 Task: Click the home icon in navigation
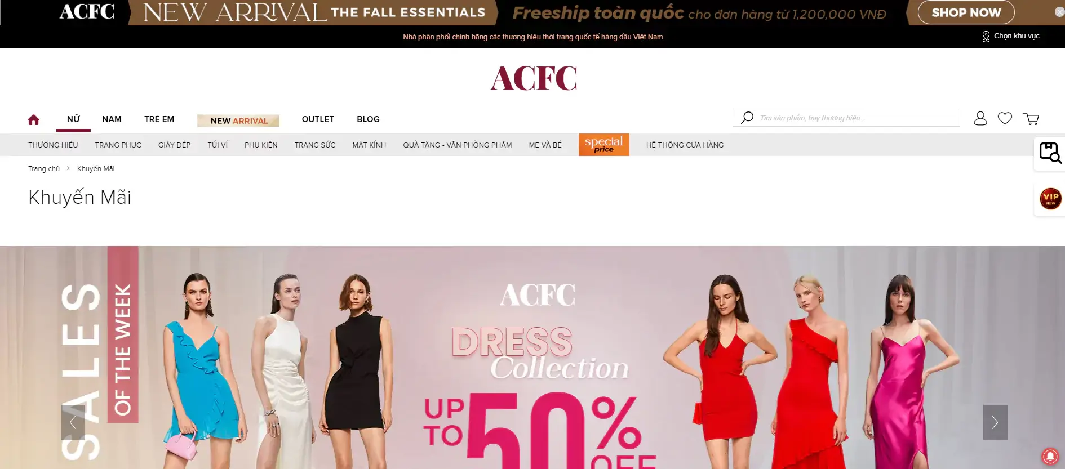coord(34,119)
